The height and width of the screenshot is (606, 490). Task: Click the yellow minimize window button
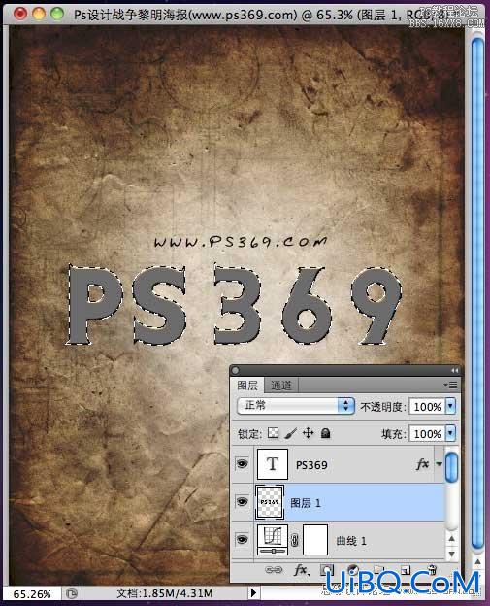[39, 14]
